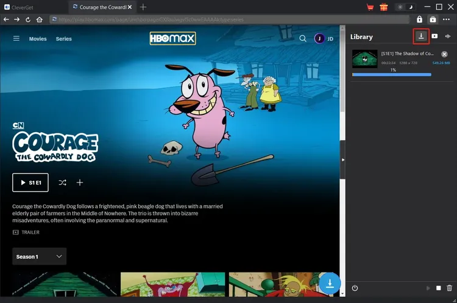Toggle shuffle playback for the series
The width and height of the screenshot is (457, 303).
coord(62,183)
